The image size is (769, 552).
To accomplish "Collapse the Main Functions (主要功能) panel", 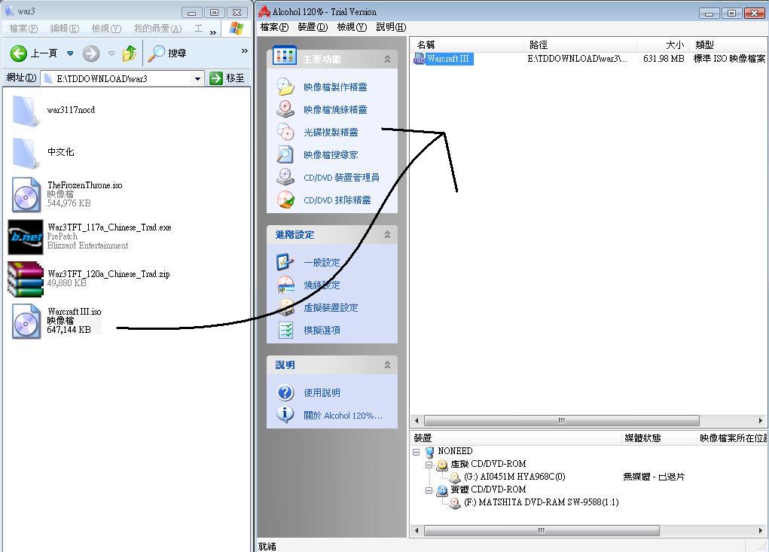I will (x=387, y=59).
